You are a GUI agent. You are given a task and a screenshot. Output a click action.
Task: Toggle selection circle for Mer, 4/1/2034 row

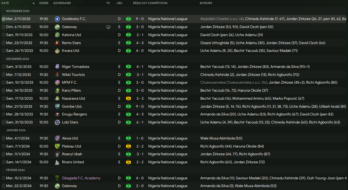click(x=3, y=138)
